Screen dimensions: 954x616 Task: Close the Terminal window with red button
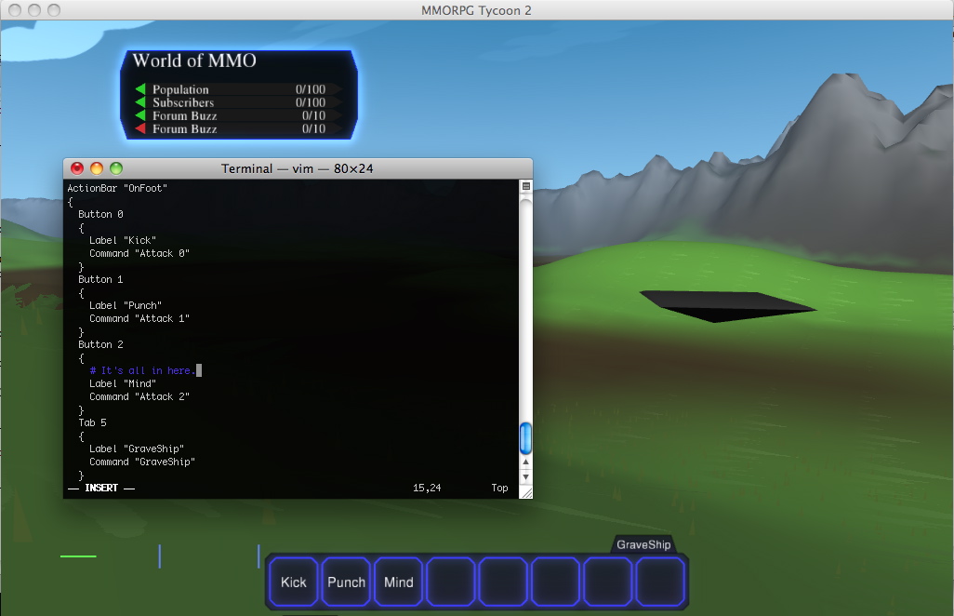[x=77, y=168]
